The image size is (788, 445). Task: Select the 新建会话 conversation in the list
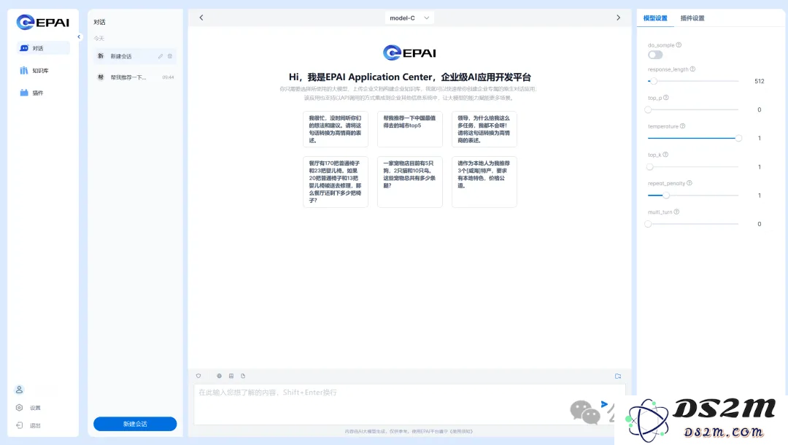pos(135,56)
